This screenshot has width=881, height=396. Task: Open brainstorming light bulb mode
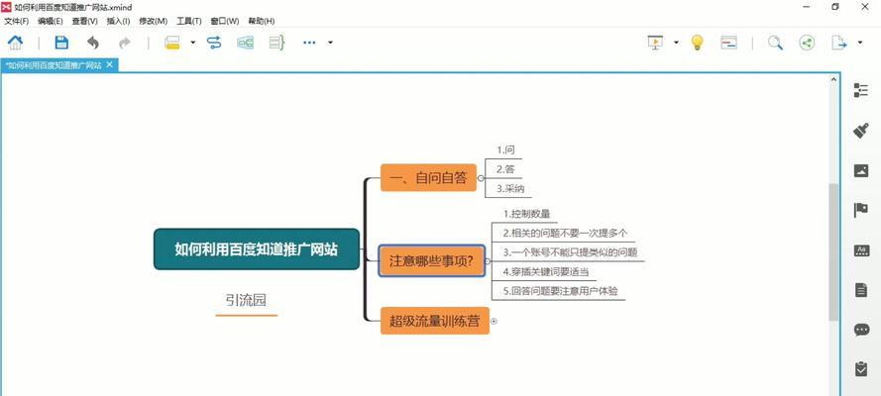point(697,43)
